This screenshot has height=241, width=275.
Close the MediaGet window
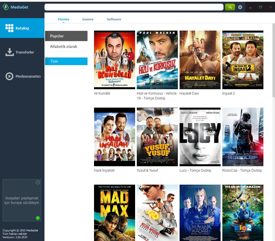coord(271,7)
